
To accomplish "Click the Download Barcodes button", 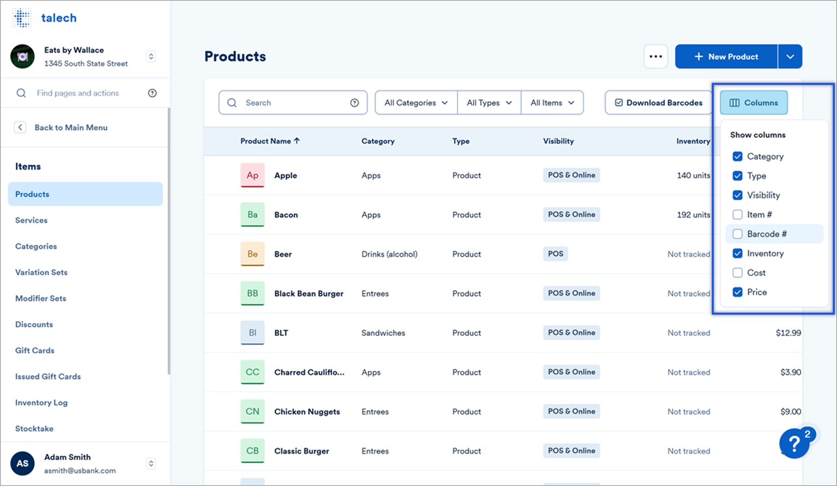I will tap(658, 103).
